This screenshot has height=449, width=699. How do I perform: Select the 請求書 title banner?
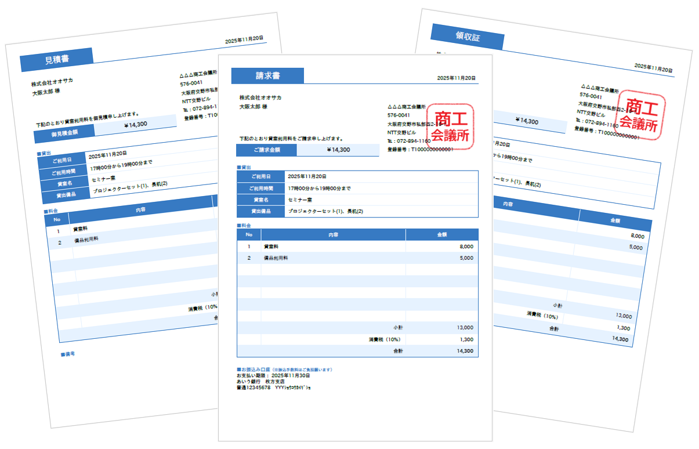coord(267,76)
